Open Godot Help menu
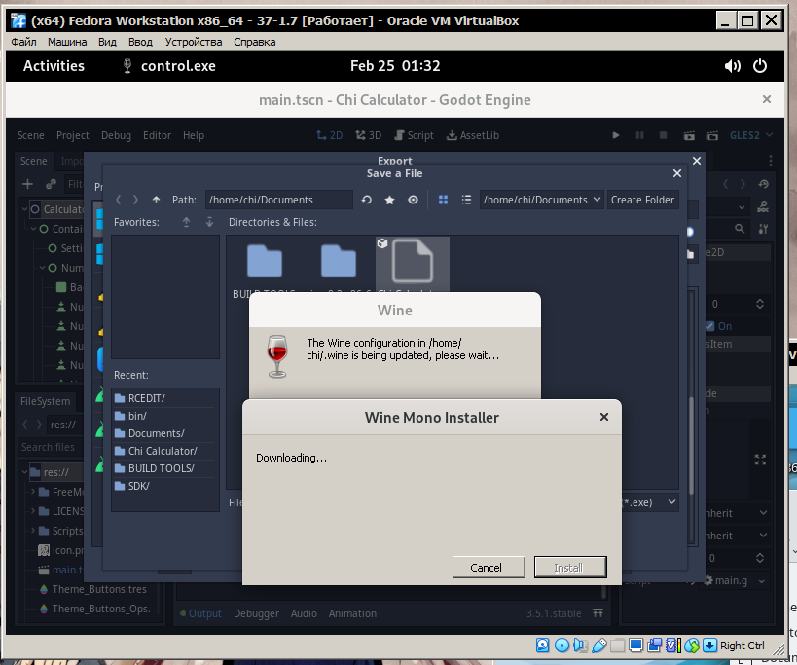 194,135
